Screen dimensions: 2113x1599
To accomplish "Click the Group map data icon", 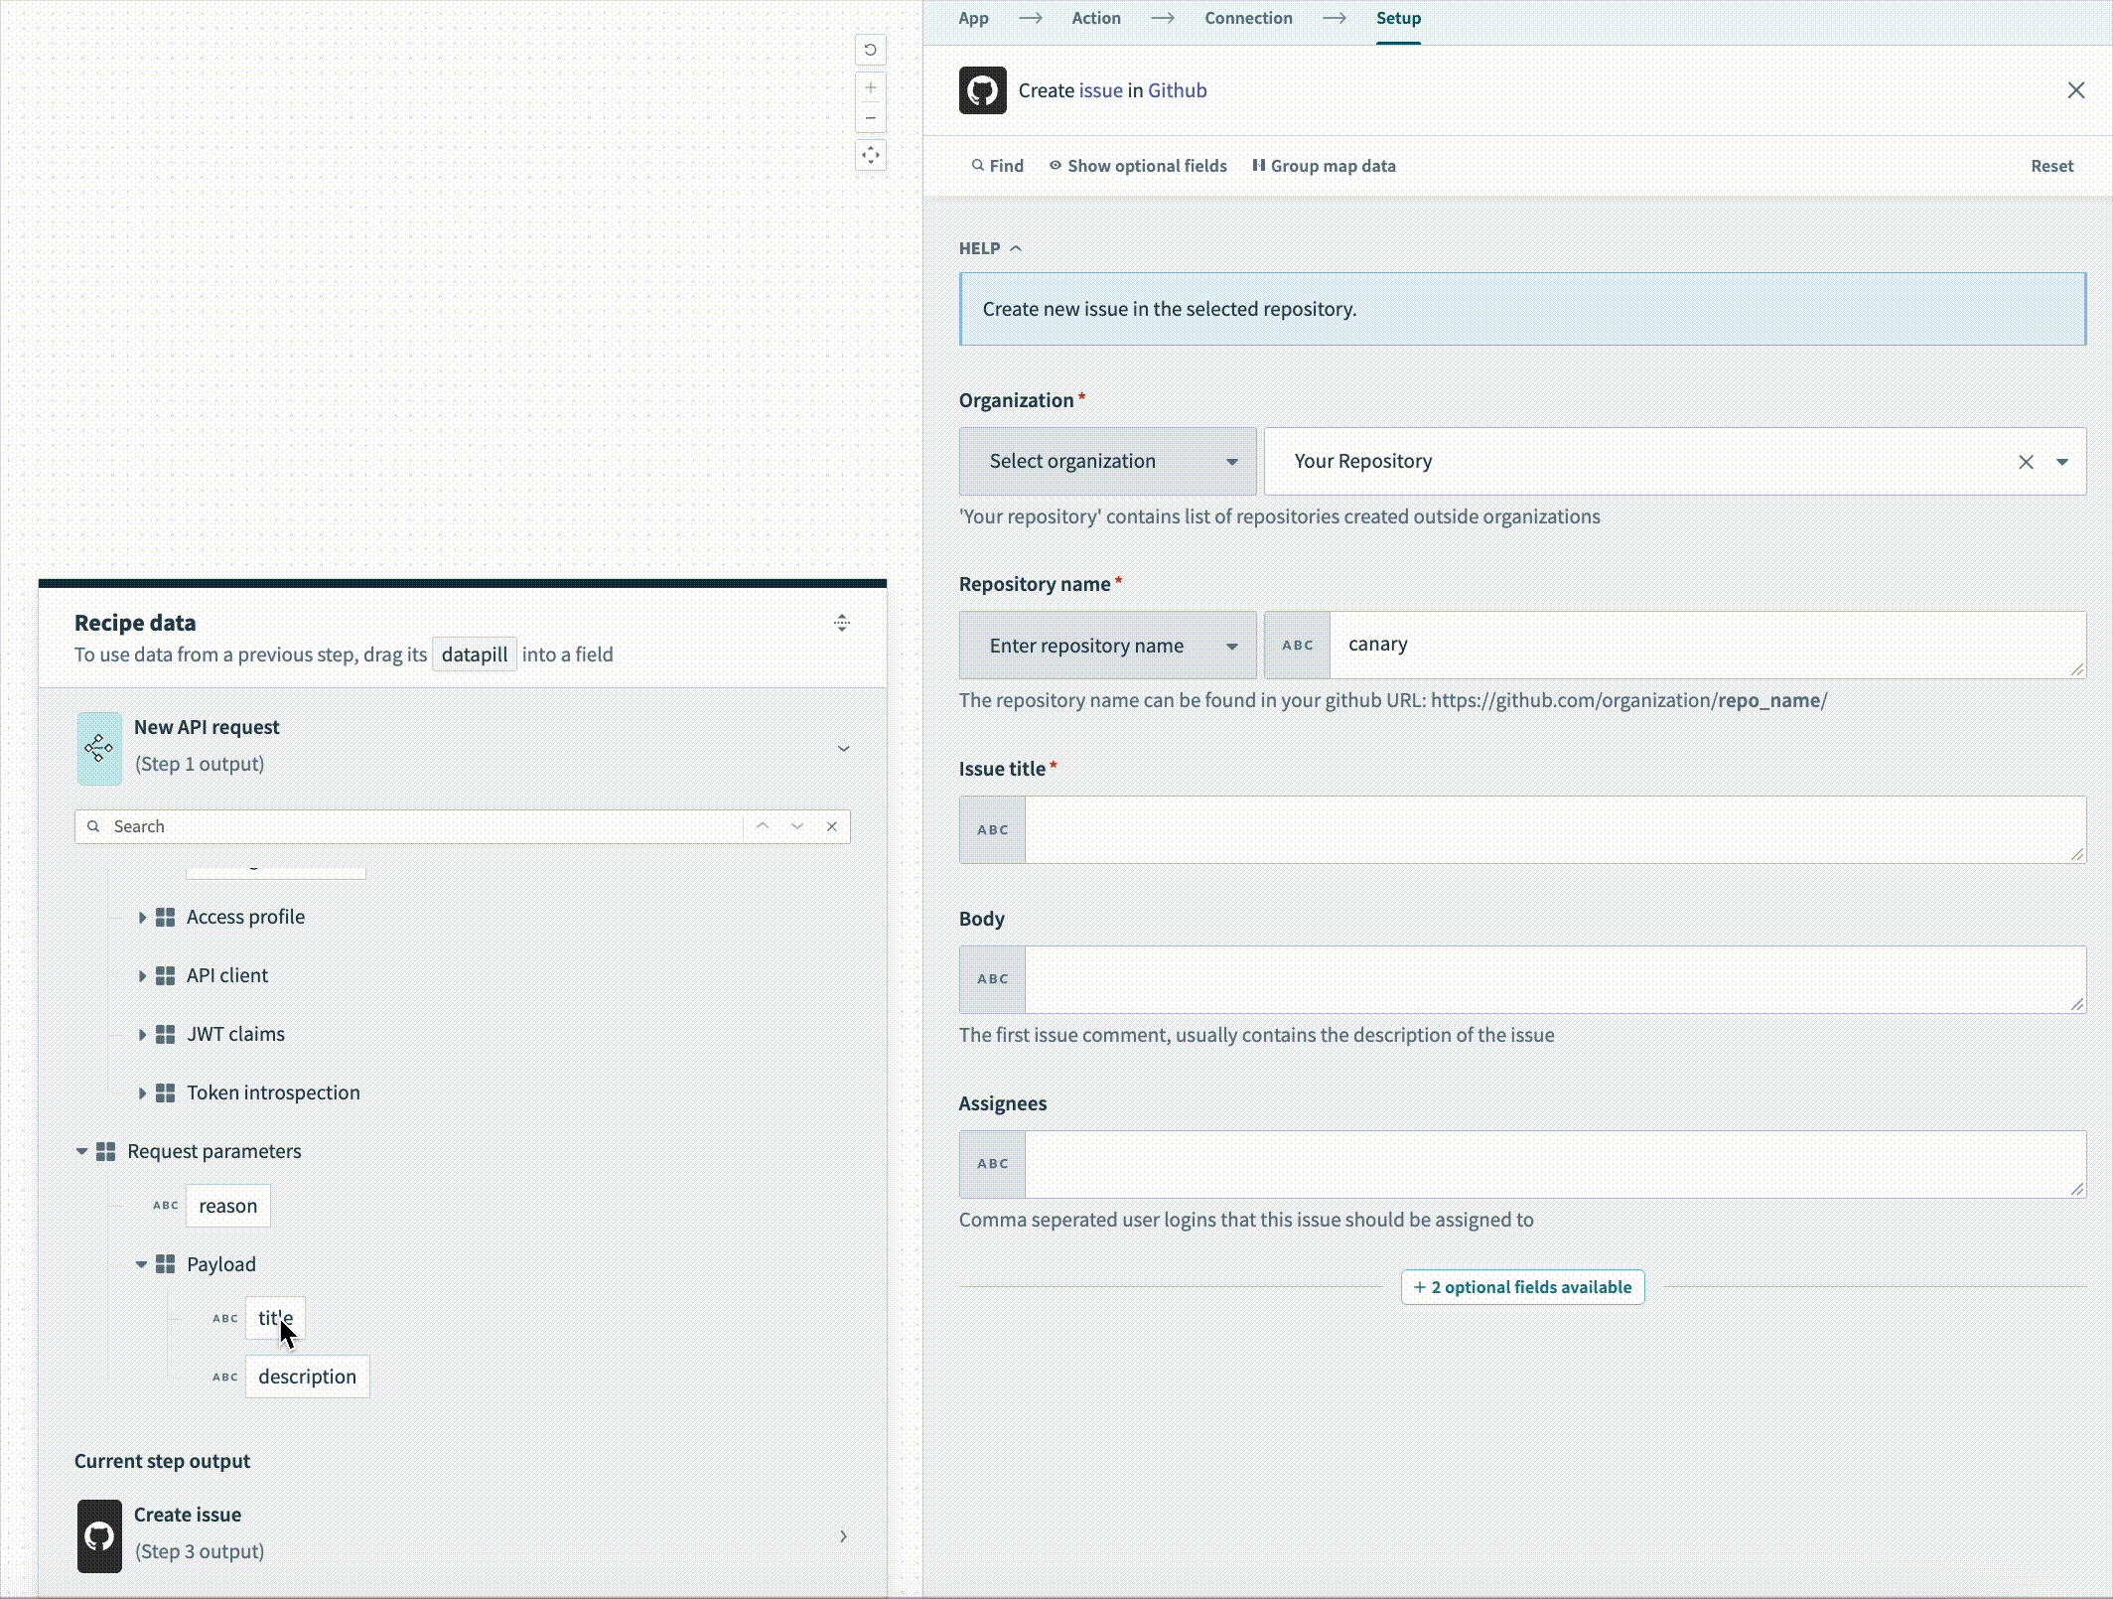I will (1259, 165).
